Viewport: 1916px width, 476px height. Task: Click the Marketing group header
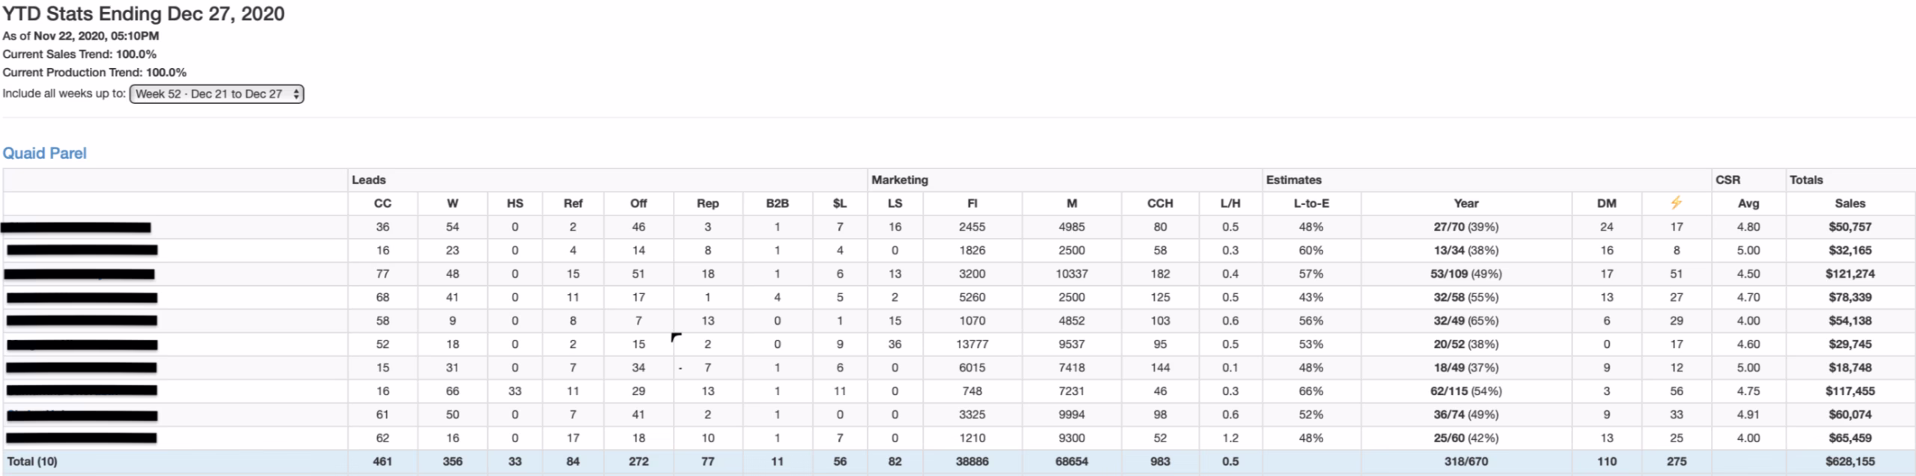click(x=899, y=180)
